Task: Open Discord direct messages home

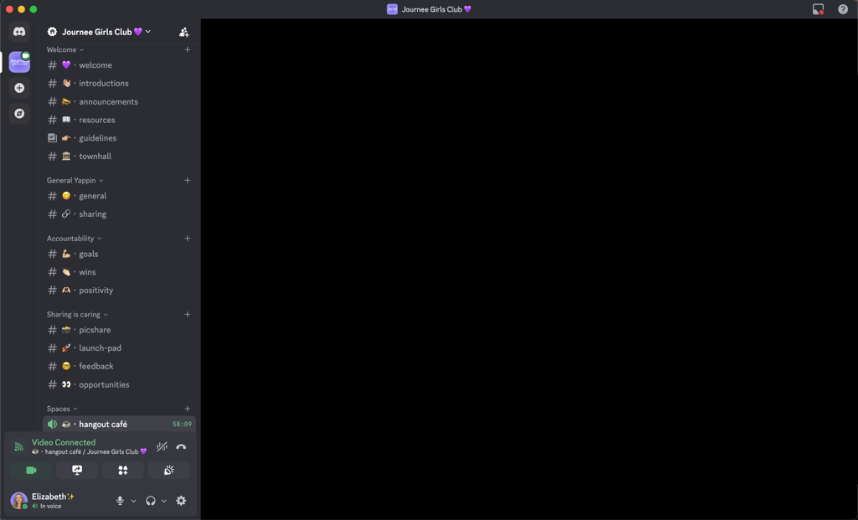Action: click(19, 32)
